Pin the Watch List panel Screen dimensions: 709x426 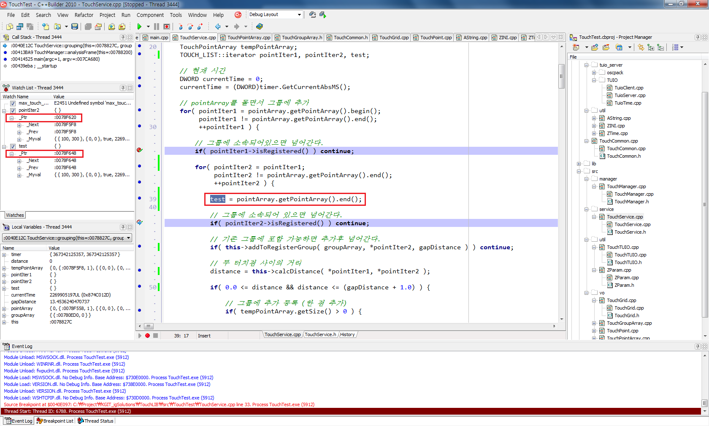pos(123,88)
